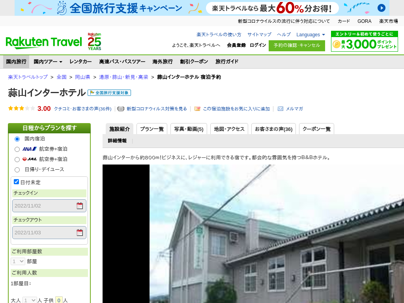Open 旅行ガイド menu item
This screenshot has width=404, height=303.
[227, 62]
